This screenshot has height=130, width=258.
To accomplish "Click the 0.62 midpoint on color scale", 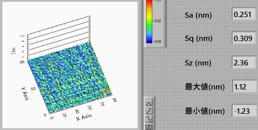I will (x=158, y=21).
